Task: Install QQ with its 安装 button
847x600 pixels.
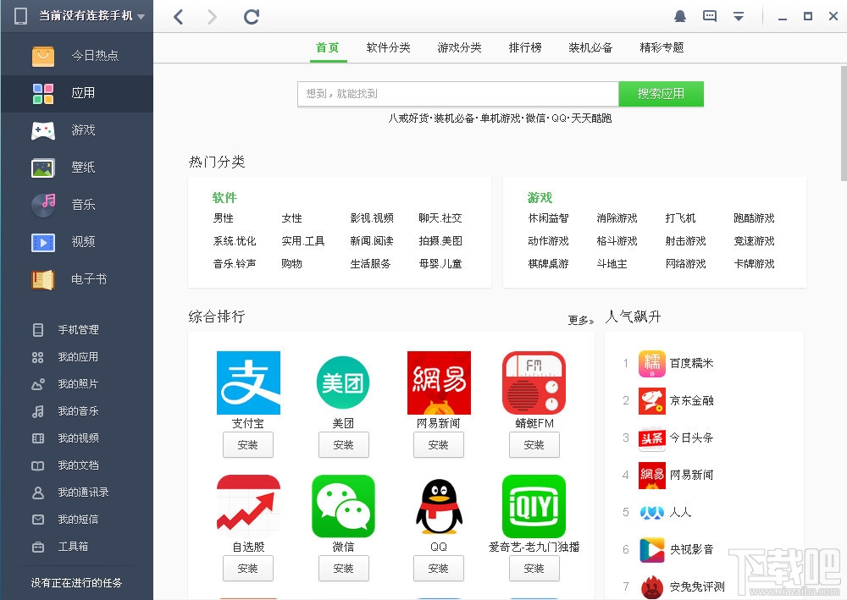Action: [438, 569]
